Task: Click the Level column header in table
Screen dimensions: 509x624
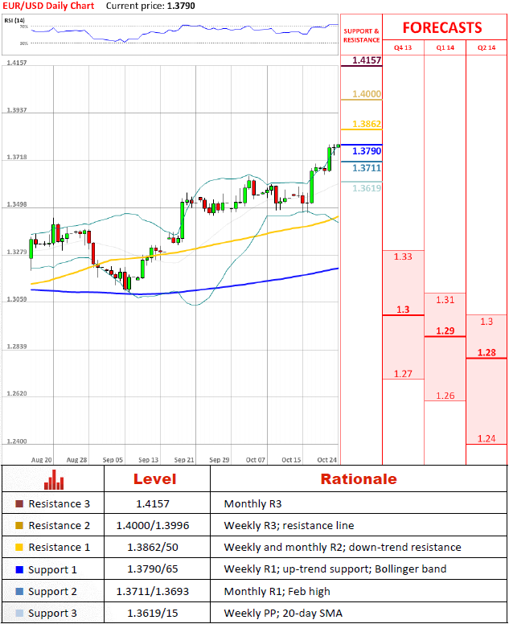Action: pyautogui.click(x=156, y=479)
